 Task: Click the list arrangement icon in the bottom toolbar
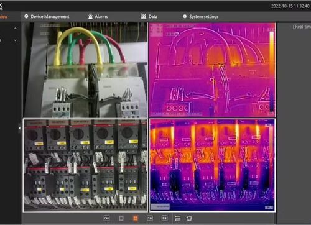click(x=178, y=218)
